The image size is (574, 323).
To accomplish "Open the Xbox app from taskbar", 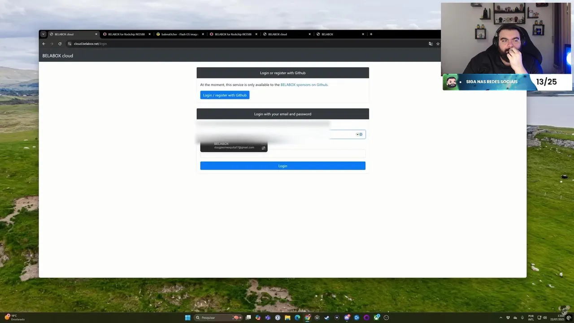I will (377, 318).
